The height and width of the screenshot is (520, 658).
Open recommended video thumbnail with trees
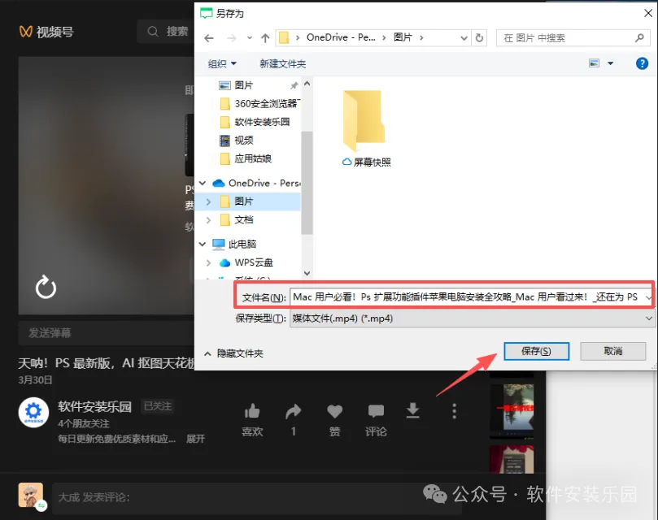(512, 410)
